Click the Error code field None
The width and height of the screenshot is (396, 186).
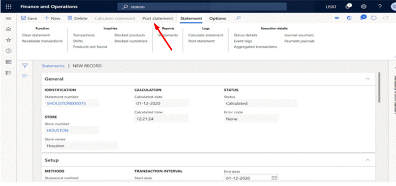251,119
